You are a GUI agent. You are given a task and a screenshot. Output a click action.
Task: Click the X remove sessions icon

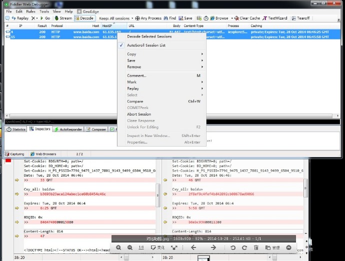pos(33,18)
